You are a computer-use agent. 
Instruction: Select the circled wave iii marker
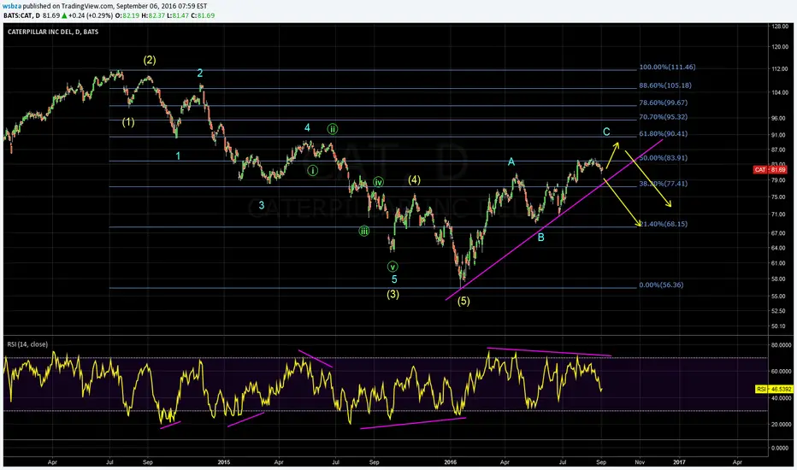point(364,231)
